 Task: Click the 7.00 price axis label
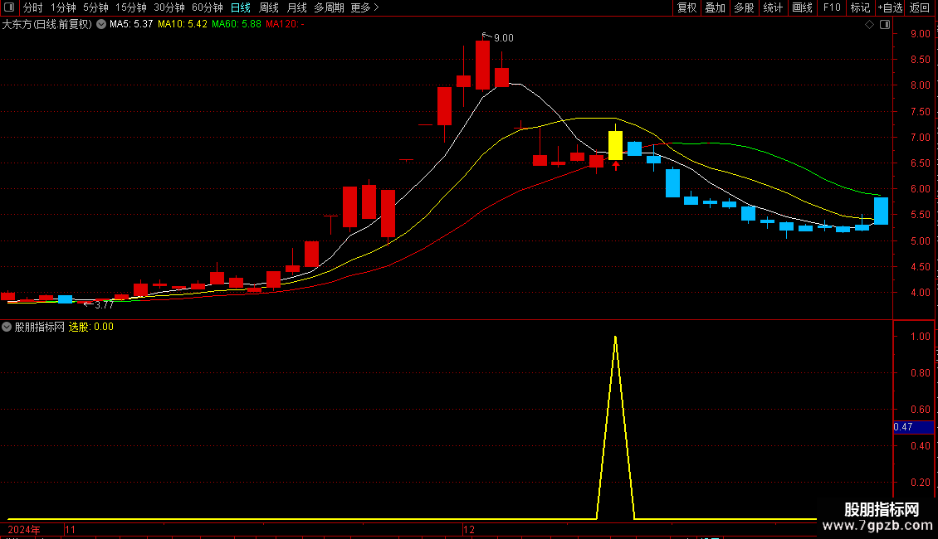click(921, 138)
